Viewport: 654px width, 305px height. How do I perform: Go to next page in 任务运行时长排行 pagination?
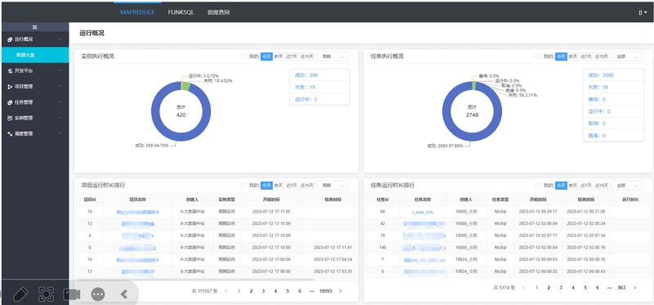635,288
